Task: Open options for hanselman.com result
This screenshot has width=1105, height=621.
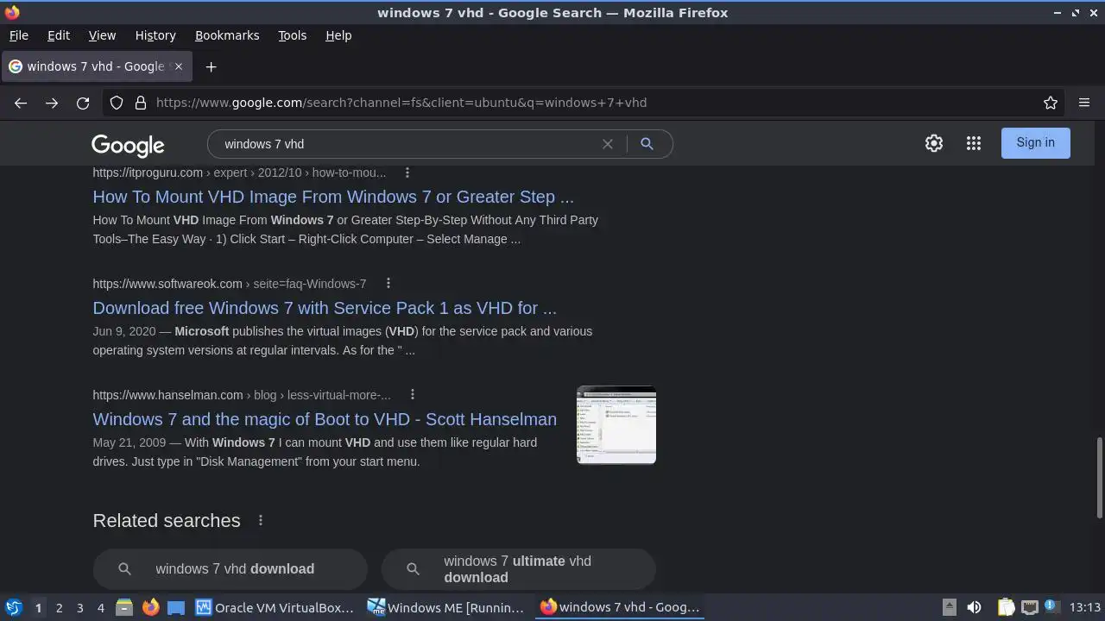Action: coord(412,394)
